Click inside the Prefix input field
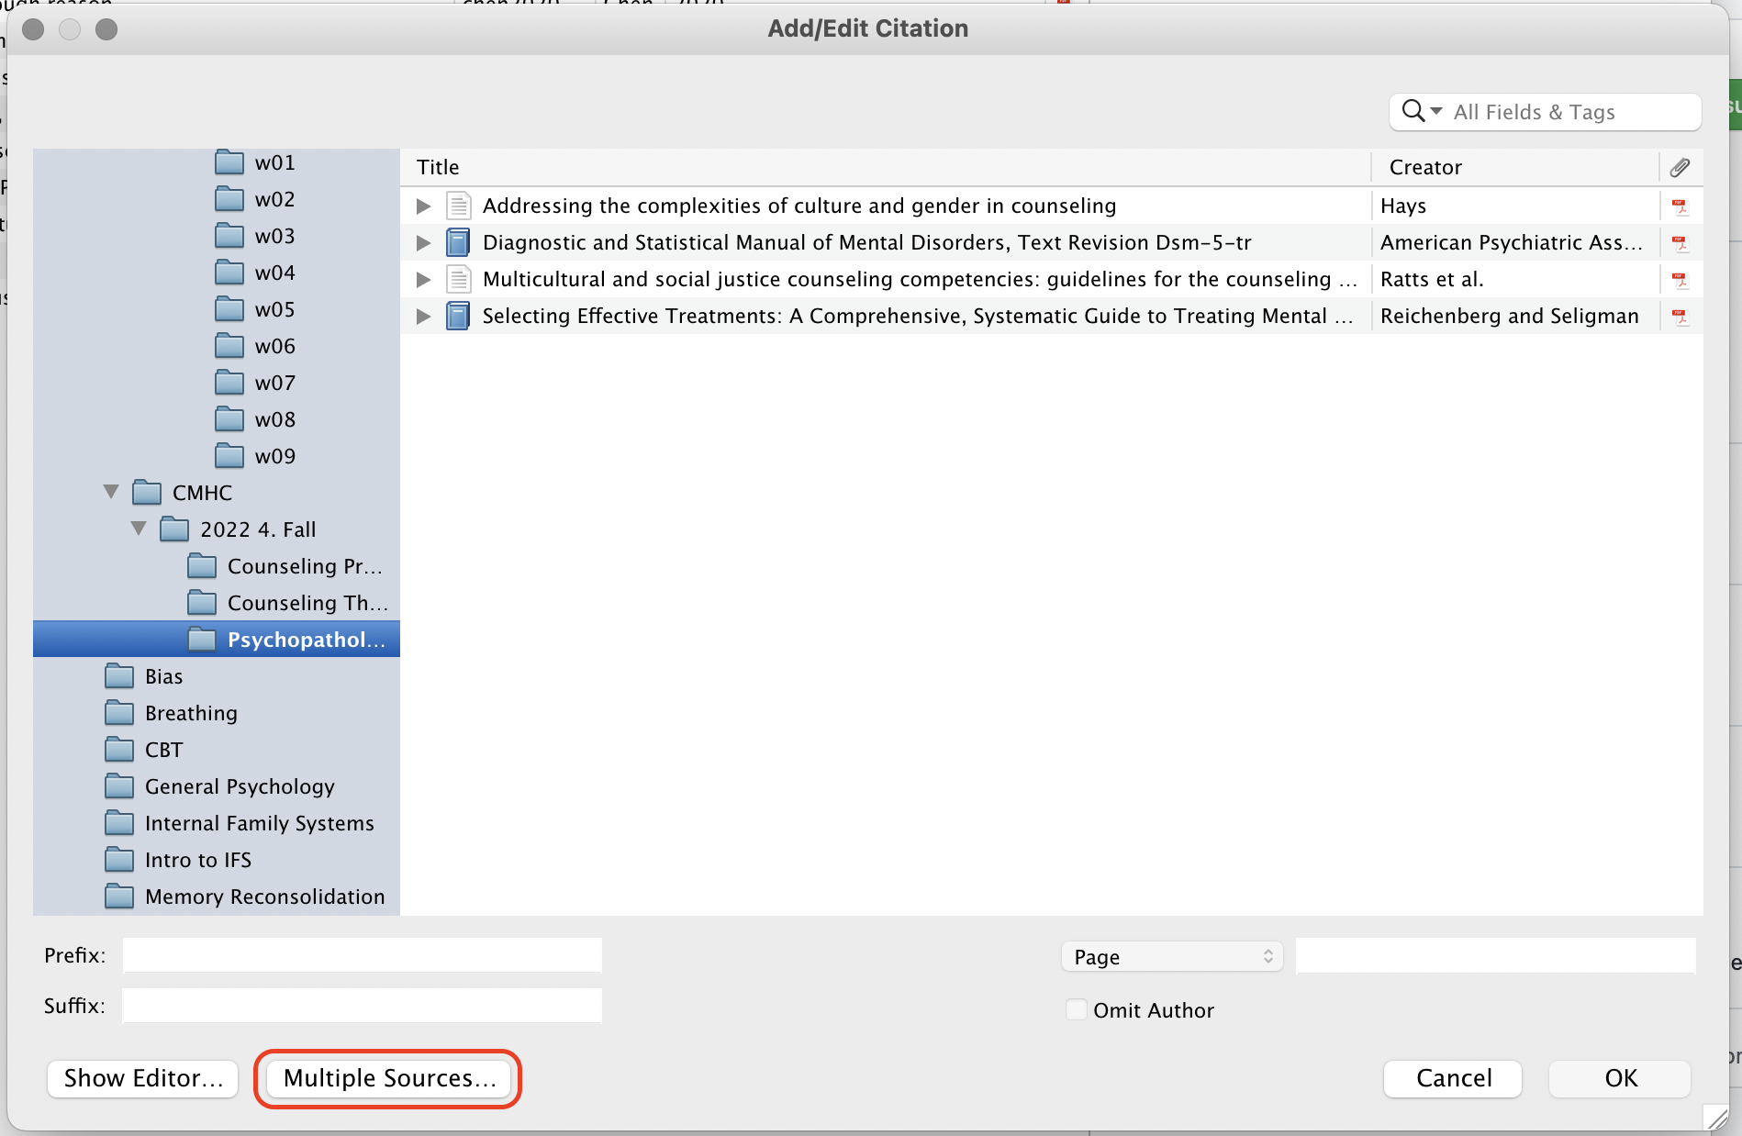The width and height of the screenshot is (1742, 1136). tap(361, 954)
